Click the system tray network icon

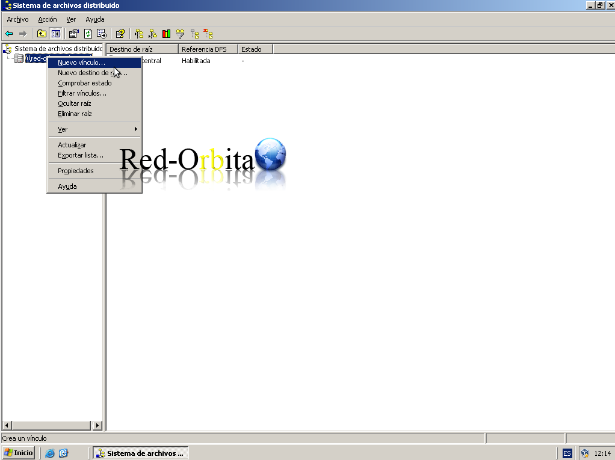point(585,453)
